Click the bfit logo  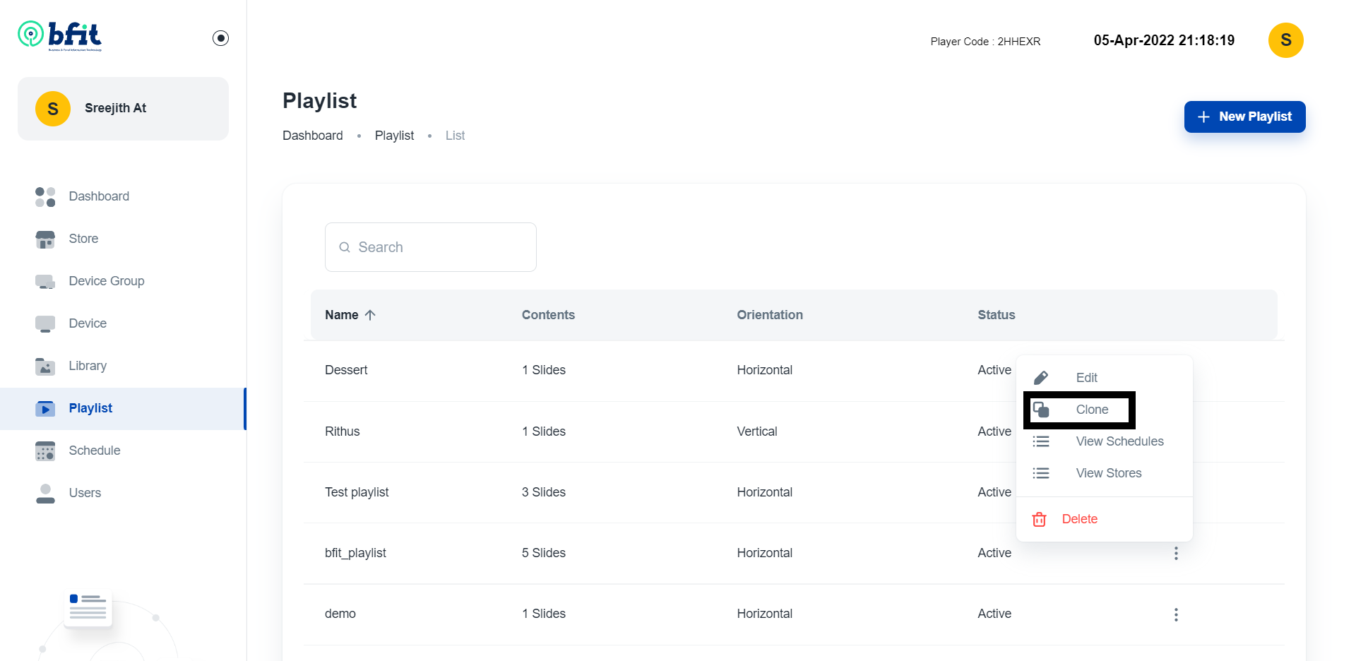click(x=60, y=36)
